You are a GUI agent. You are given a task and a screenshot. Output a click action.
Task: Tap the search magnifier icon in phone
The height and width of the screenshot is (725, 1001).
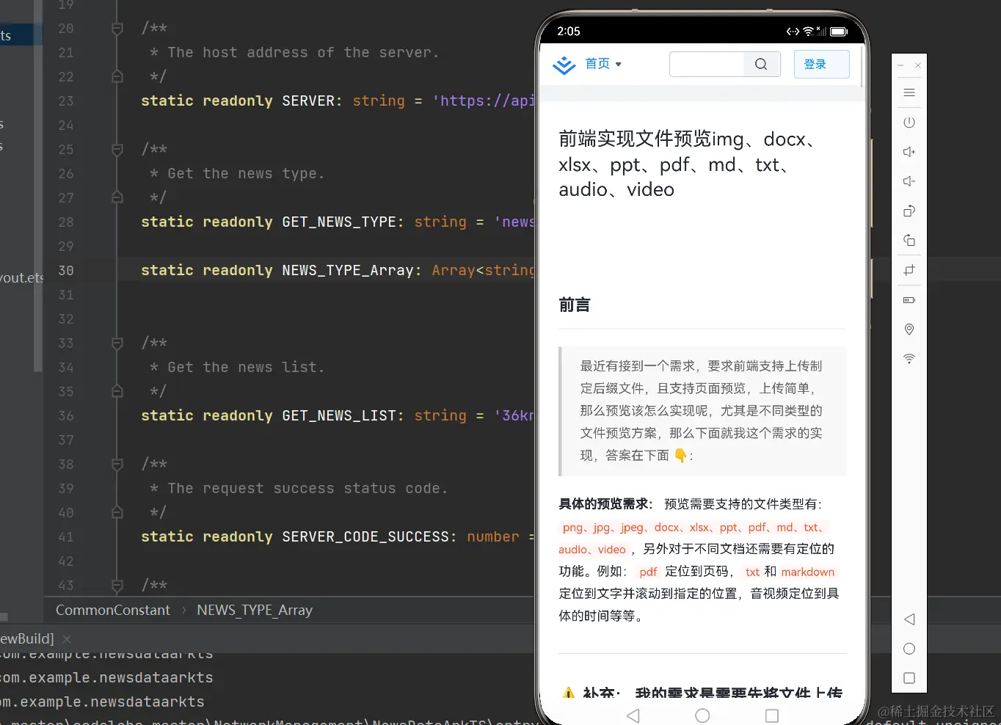pyautogui.click(x=761, y=65)
